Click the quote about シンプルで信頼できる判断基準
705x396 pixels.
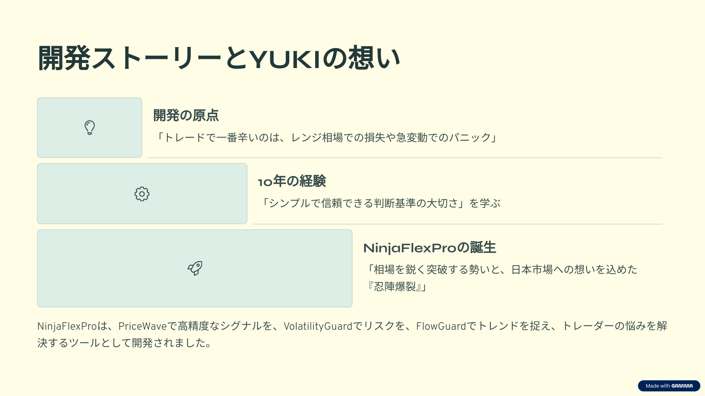(x=380, y=203)
